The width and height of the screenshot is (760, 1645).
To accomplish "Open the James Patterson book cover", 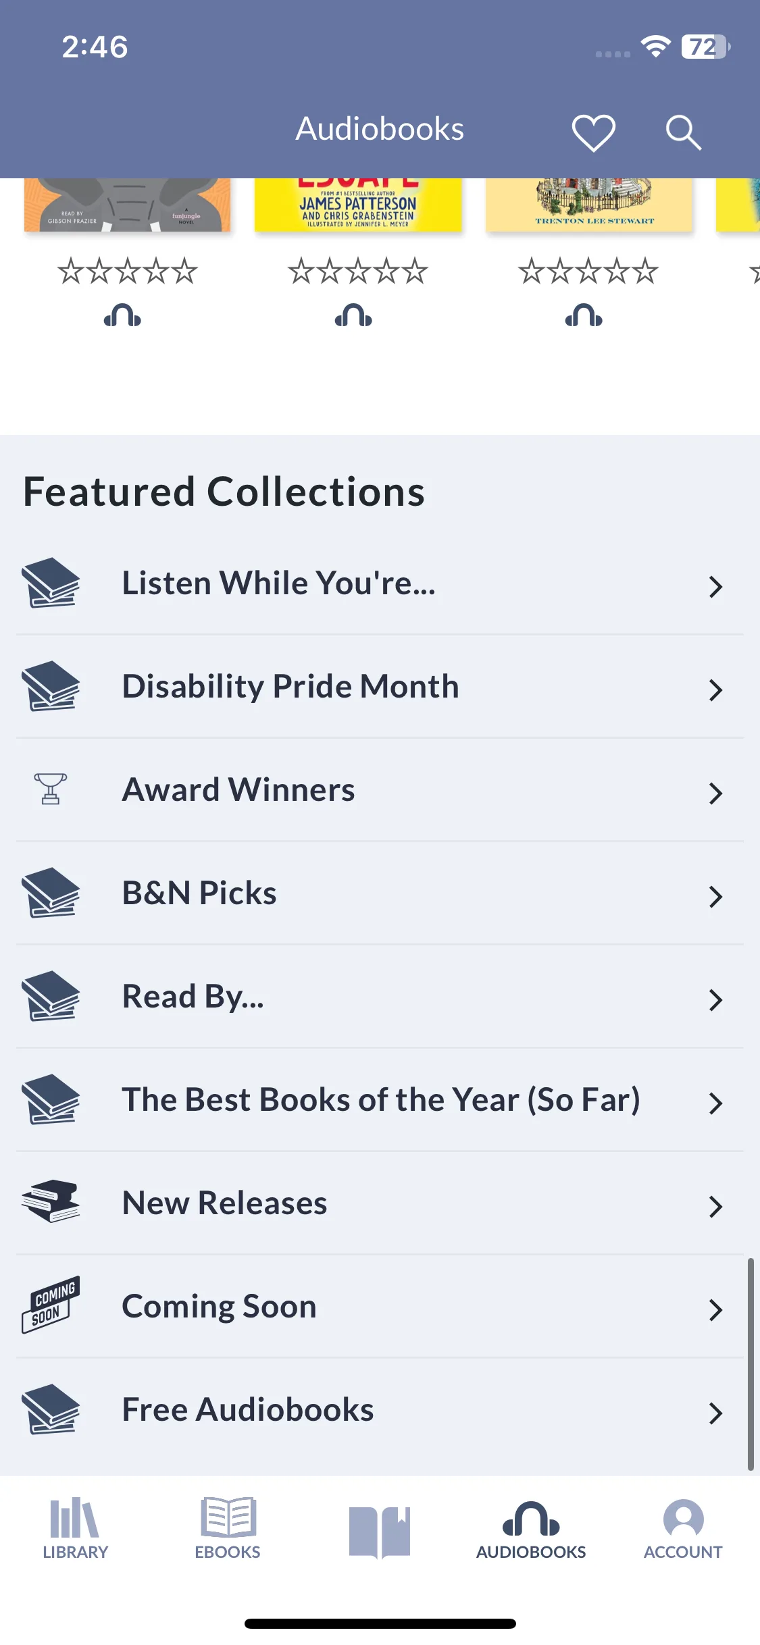I will tap(358, 205).
